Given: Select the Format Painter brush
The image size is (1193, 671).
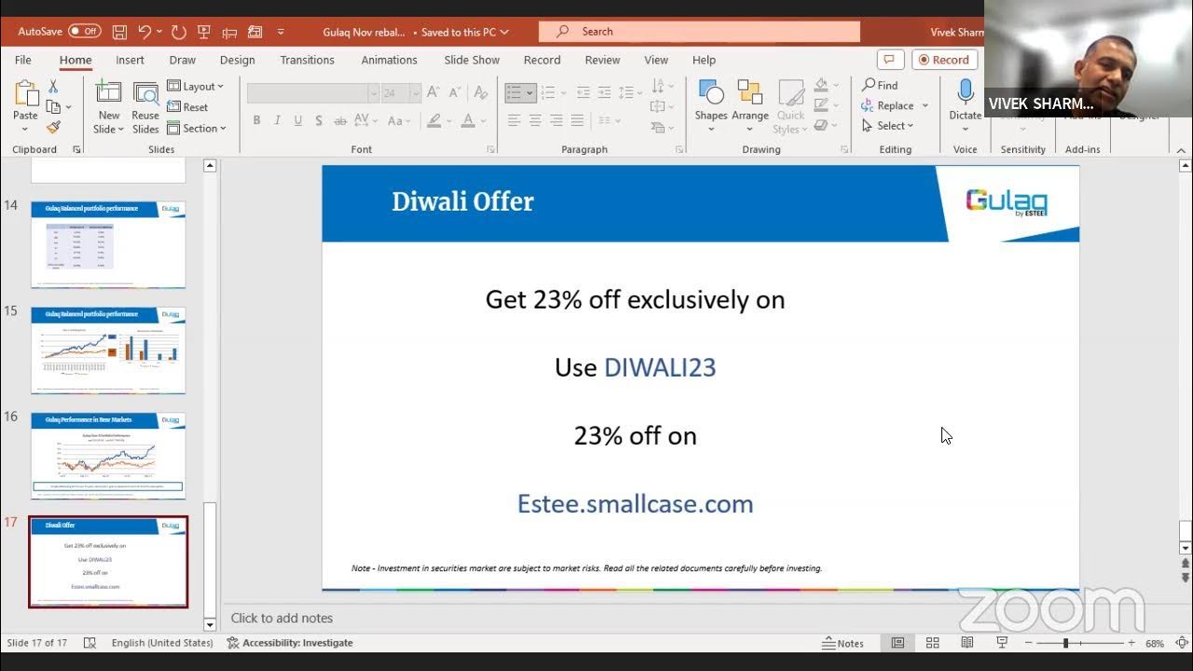Looking at the screenshot, I should [53, 127].
